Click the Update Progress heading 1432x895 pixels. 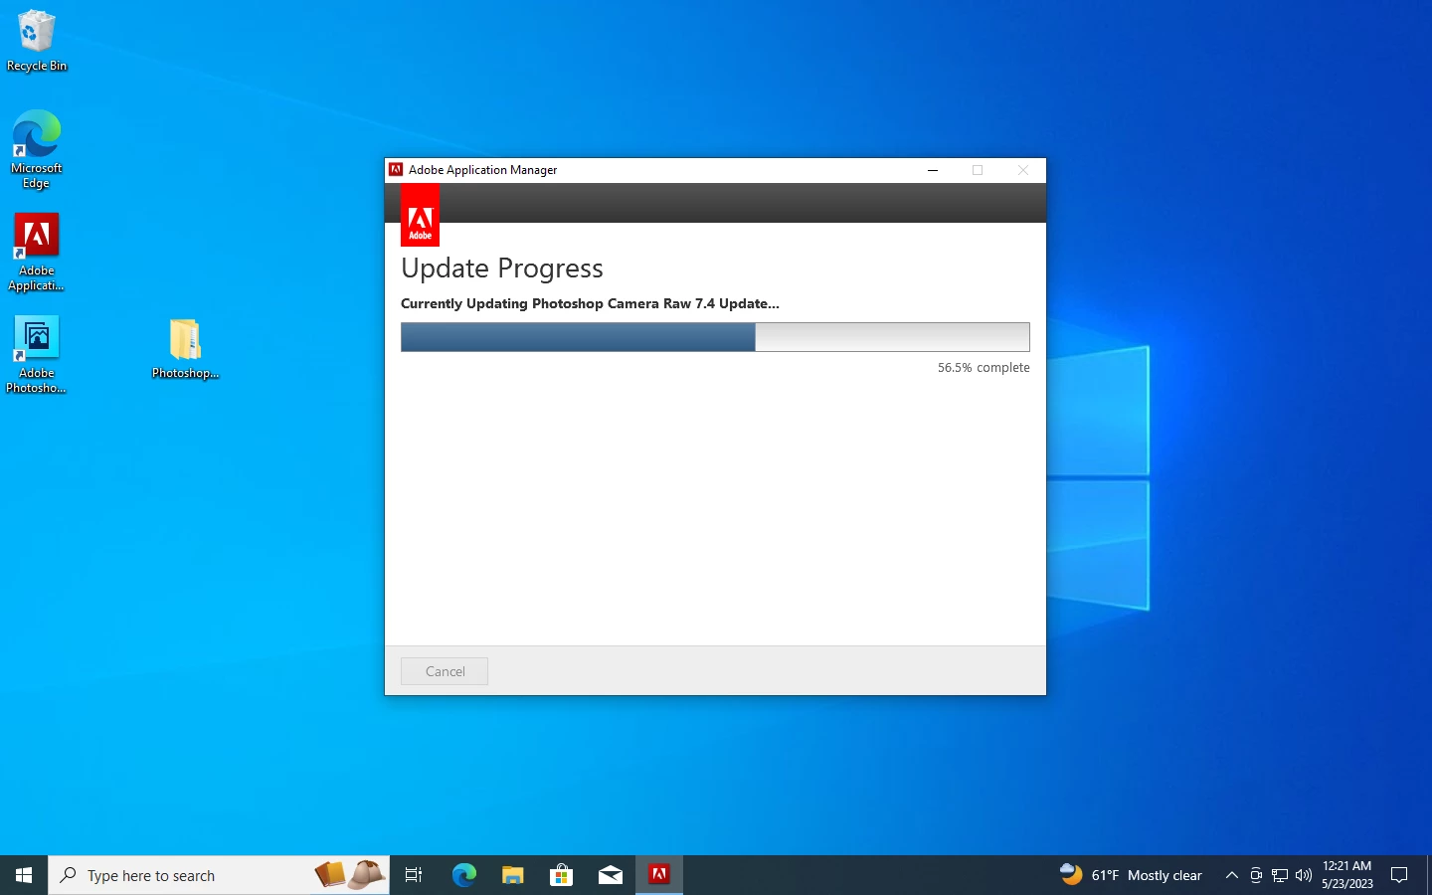click(x=502, y=268)
